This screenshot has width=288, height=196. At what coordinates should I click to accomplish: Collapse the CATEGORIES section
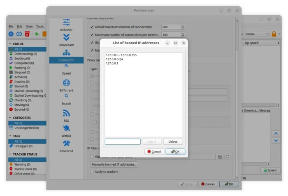(x=10, y=118)
